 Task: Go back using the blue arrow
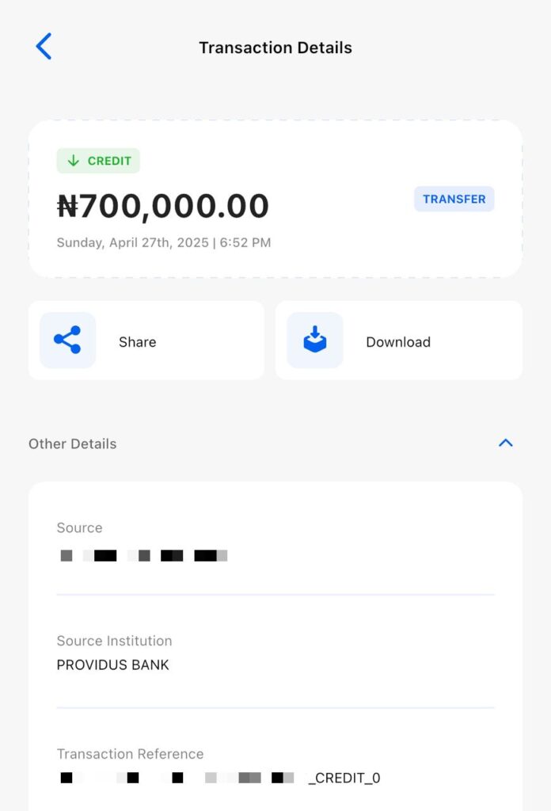[x=44, y=47]
